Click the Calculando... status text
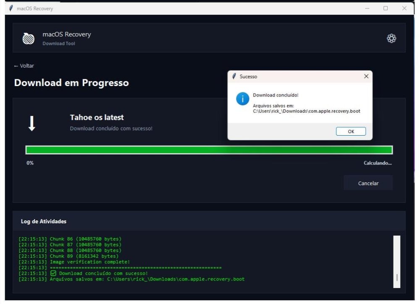The height and width of the screenshot is (304, 420). tap(378, 163)
